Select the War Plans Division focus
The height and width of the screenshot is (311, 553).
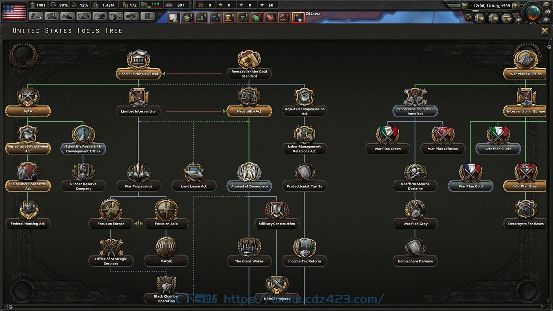tap(526, 64)
